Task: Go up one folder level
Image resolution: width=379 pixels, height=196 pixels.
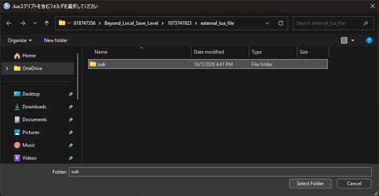Action: pos(46,23)
